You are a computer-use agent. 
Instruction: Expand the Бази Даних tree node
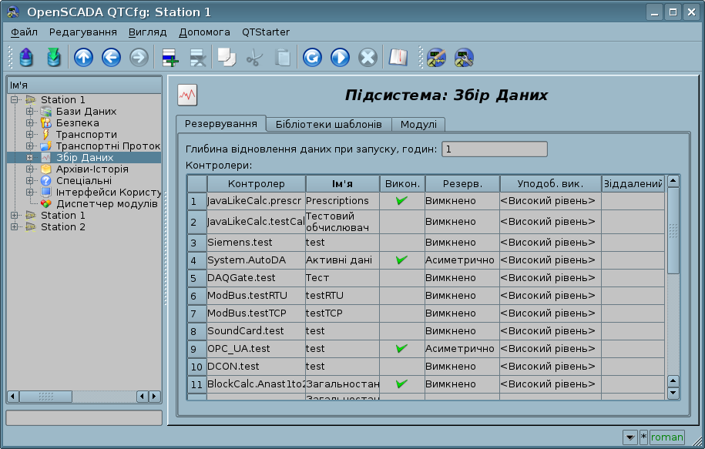(x=29, y=112)
